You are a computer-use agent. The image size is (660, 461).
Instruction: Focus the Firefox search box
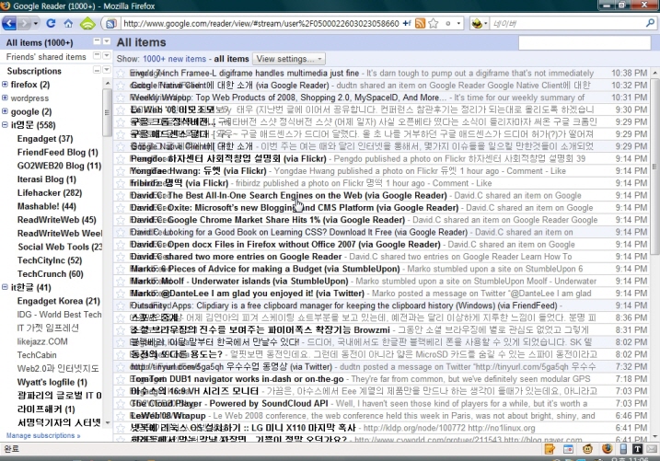(x=566, y=24)
